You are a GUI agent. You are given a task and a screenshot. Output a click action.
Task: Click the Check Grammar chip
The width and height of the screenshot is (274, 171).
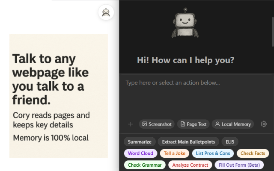click(145, 165)
